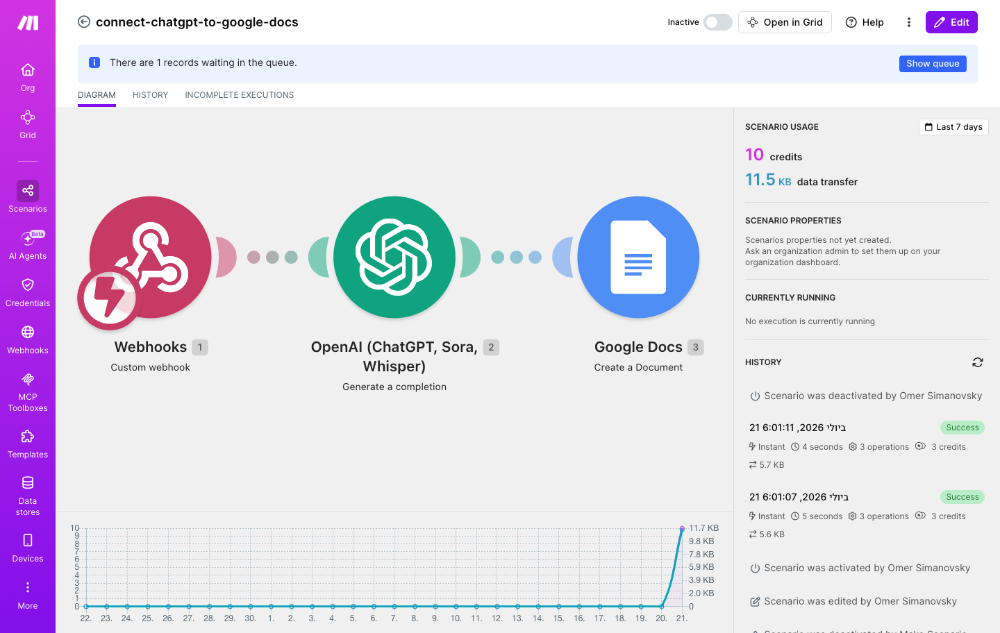Click the Success badge for the 6:01:11 run
The width and height of the screenshot is (1000, 633).
point(962,428)
